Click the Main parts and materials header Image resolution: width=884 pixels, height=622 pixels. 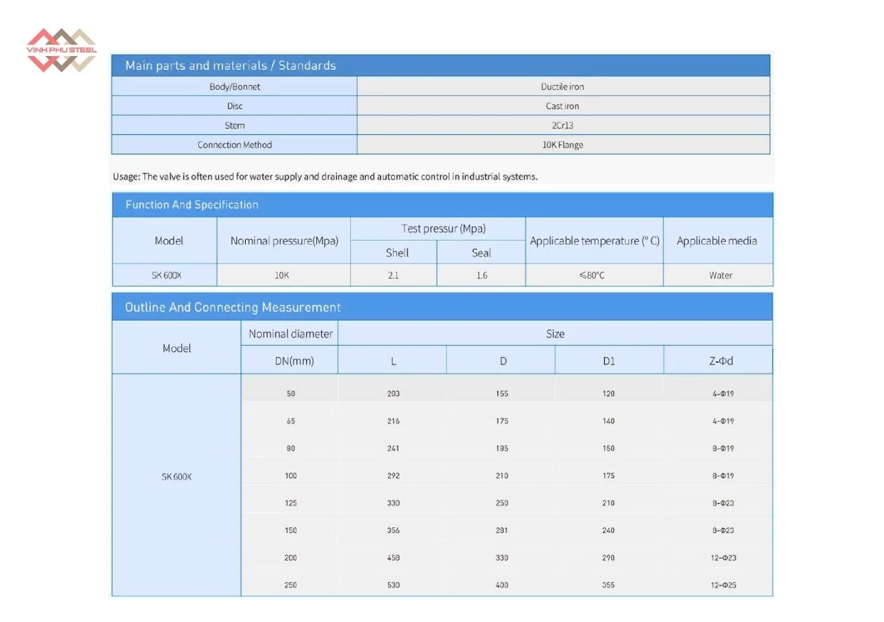tap(230, 65)
